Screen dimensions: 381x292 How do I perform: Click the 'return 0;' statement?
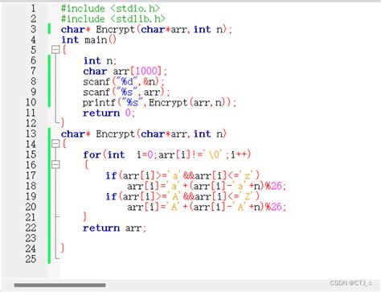coord(109,113)
